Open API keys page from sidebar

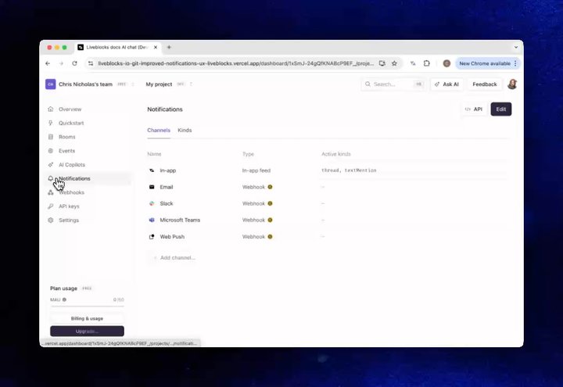69,206
